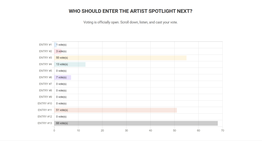
Task: Click the "51 vote(s)" label
Action: click(x=62, y=110)
